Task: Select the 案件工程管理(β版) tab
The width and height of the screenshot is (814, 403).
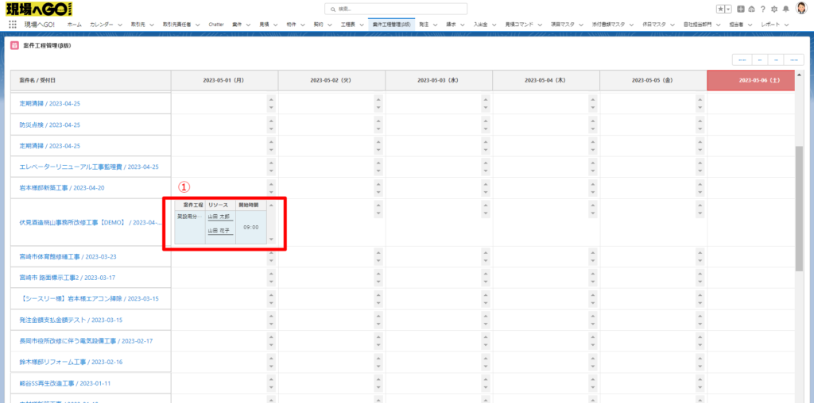Action: click(391, 25)
